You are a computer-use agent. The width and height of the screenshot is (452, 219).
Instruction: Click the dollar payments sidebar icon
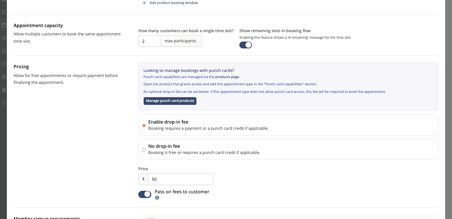pos(4,38)
